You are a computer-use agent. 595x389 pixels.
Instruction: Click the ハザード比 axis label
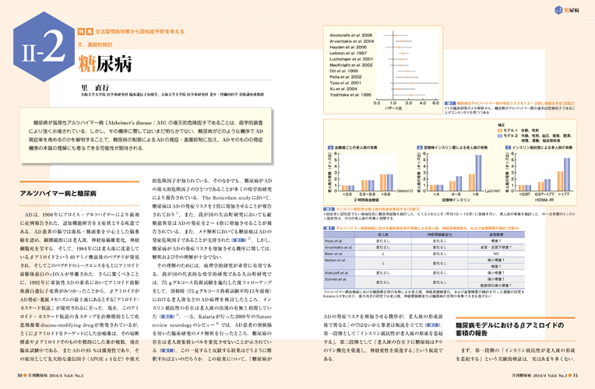pos(393,108)
